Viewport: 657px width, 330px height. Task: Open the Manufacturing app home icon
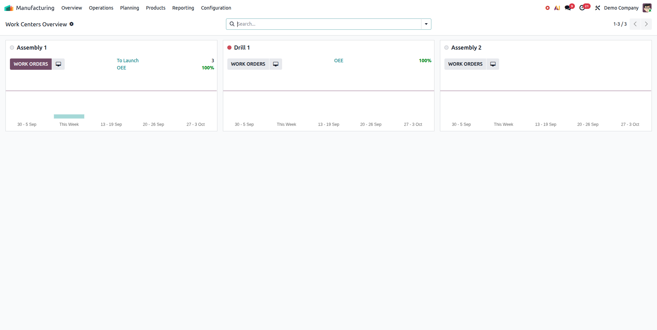[9, 8]
